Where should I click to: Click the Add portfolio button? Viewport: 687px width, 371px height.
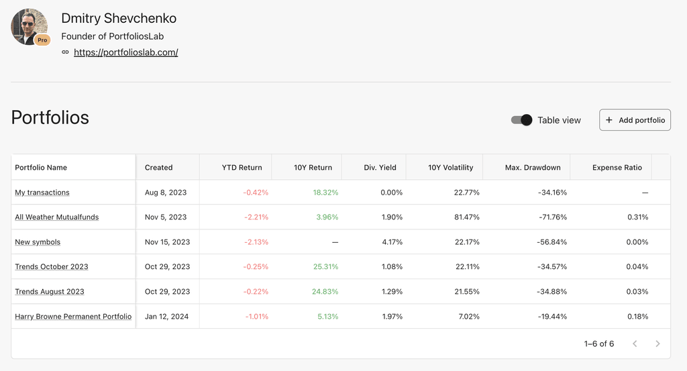point(635,120)
